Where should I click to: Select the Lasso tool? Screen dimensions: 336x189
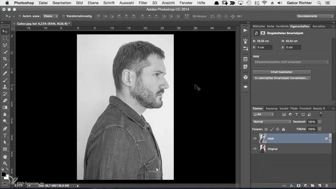pos(5,45)
